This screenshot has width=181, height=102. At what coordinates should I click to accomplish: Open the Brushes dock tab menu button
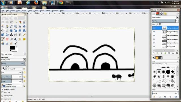pos(178,58)
